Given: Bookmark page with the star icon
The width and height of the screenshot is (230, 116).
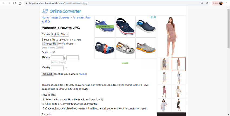Looking at the screenshot, I should pyautogui.click(x=207, y=3).
